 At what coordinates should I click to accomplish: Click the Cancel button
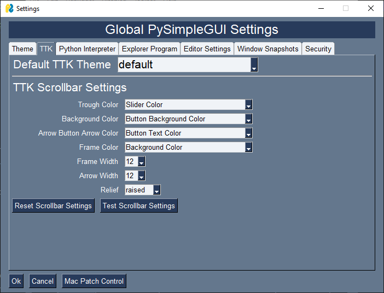tap(43, 281)
